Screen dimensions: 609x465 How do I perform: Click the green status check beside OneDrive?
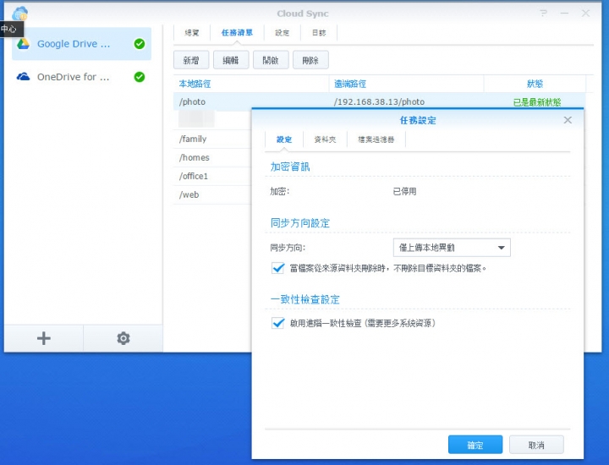tap(140, 77)
